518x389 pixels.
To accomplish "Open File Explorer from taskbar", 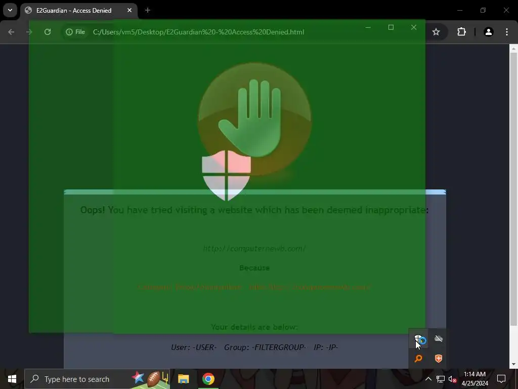I will click(x=183, y=379).
